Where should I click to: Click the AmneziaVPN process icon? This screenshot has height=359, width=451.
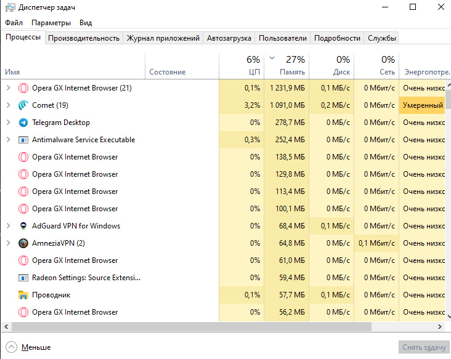[x=23, y=243]
